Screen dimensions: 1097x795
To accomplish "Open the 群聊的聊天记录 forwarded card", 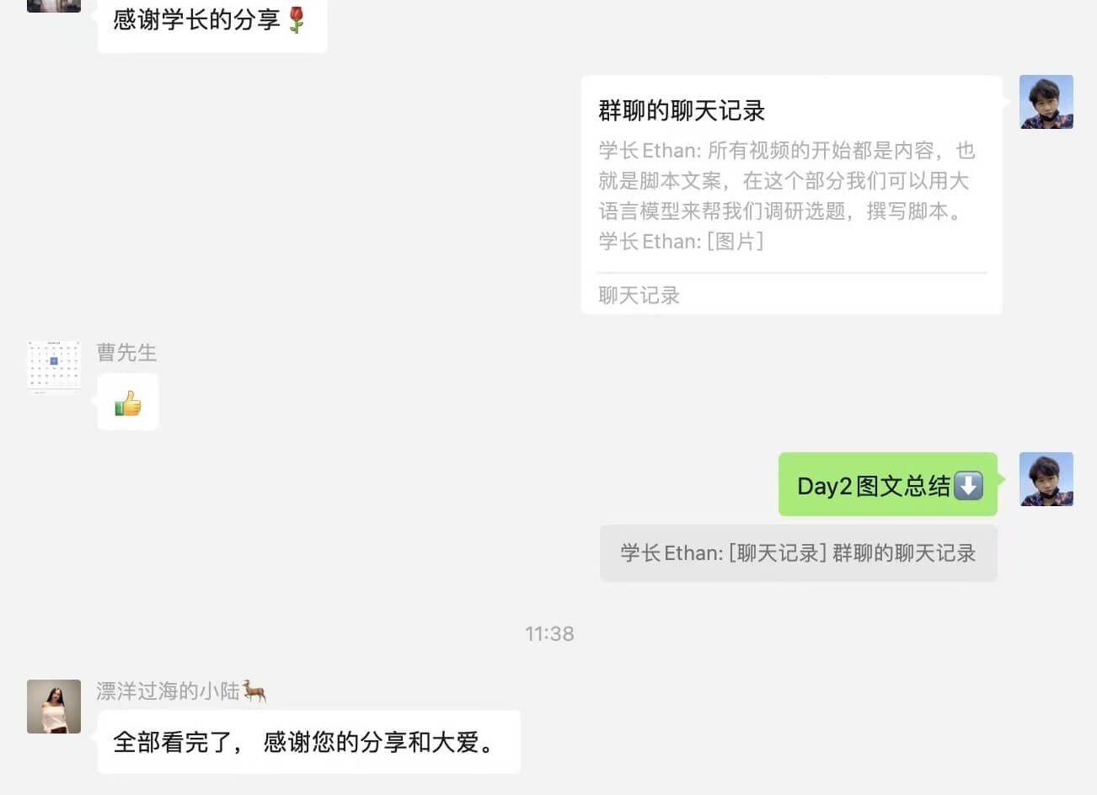I will click(x=791, y=195).
